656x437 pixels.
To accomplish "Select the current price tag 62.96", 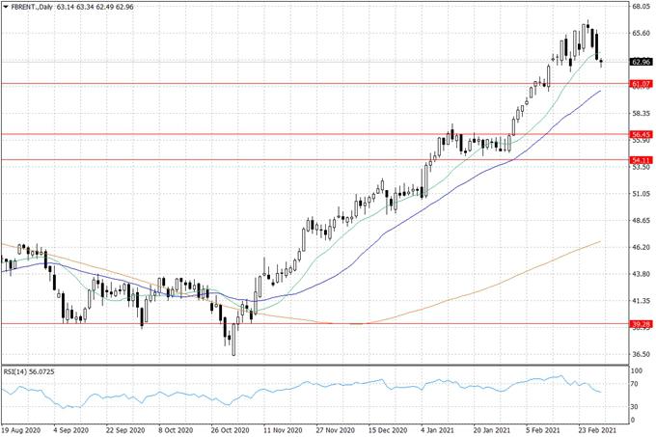I will (x=642, y=62).
